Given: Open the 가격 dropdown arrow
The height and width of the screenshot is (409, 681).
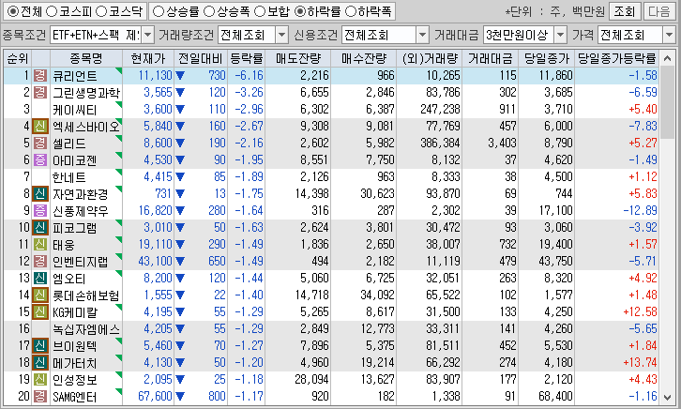Looking at the screenshot, I should [669, 35].
